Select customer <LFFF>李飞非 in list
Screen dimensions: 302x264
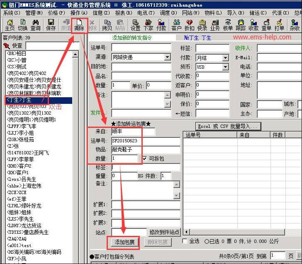tap(22, 126)
